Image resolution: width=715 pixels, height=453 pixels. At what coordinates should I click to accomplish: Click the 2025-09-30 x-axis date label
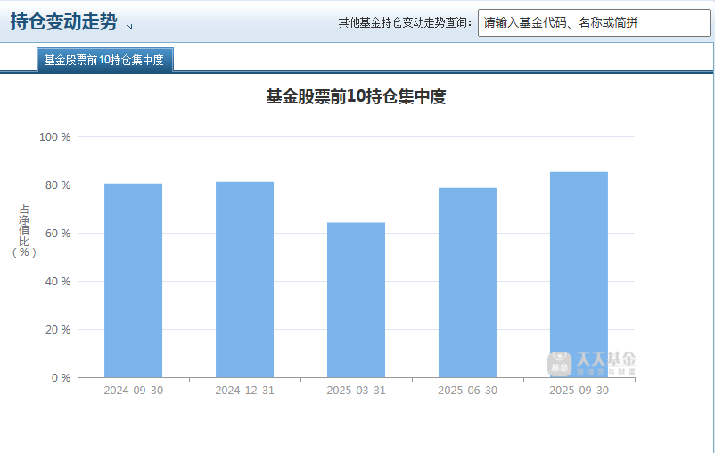(x=579, y=391)
